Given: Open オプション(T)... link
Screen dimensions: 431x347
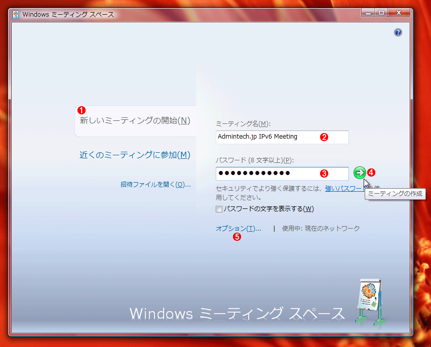Looking at the screenshot, I should pos(239,229).
